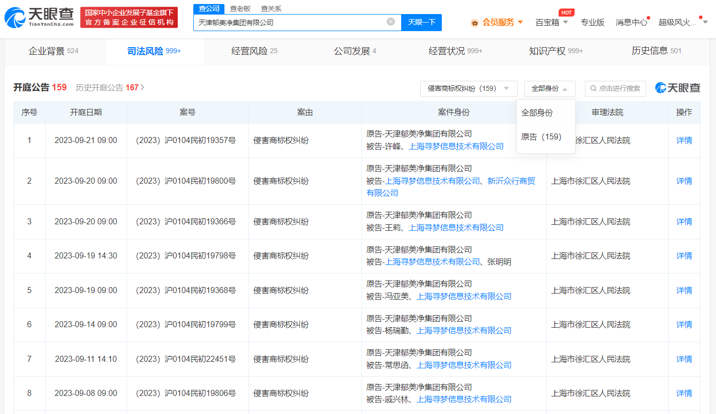
Task: Click 上海市徐汇区人民法院 in row 2
Action: 590,181
